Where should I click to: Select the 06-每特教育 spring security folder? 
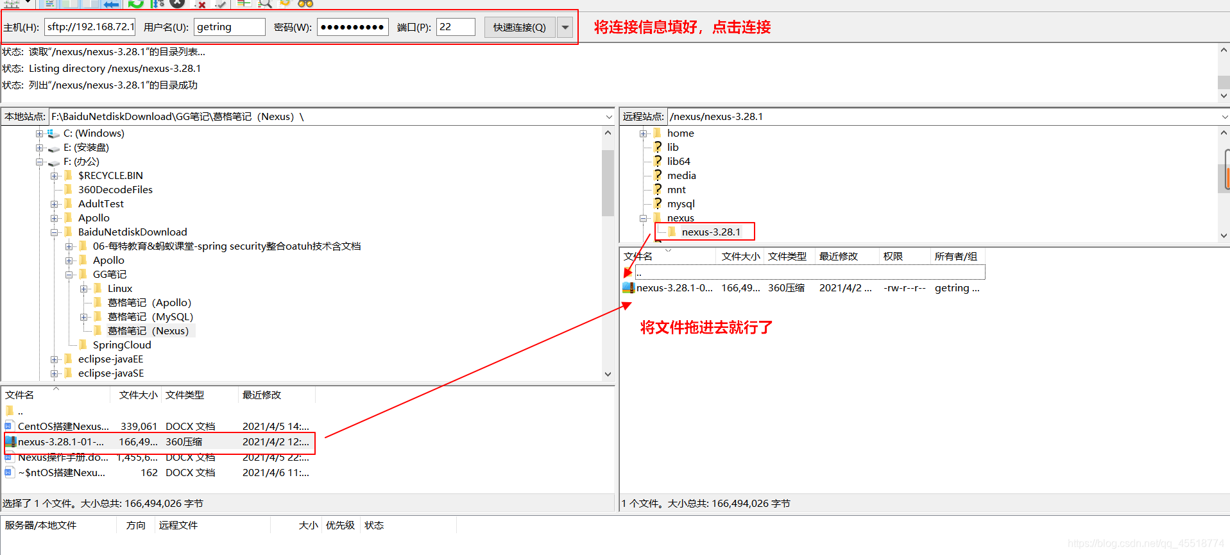click(226, 246)
